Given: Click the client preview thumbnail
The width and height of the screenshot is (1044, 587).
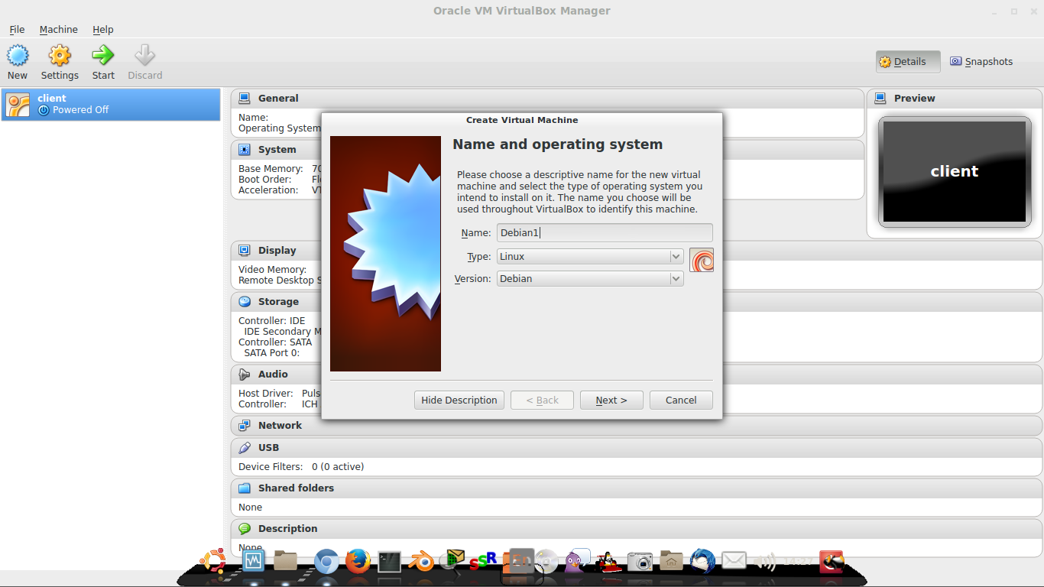Looking at the screenshot, I should coord(955,172).
